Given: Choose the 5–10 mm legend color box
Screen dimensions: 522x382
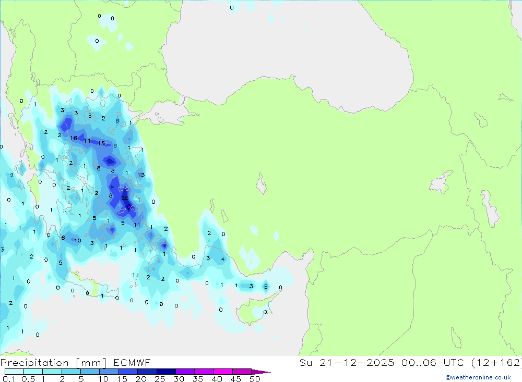Looking at the screenshot, I should 90,372.
